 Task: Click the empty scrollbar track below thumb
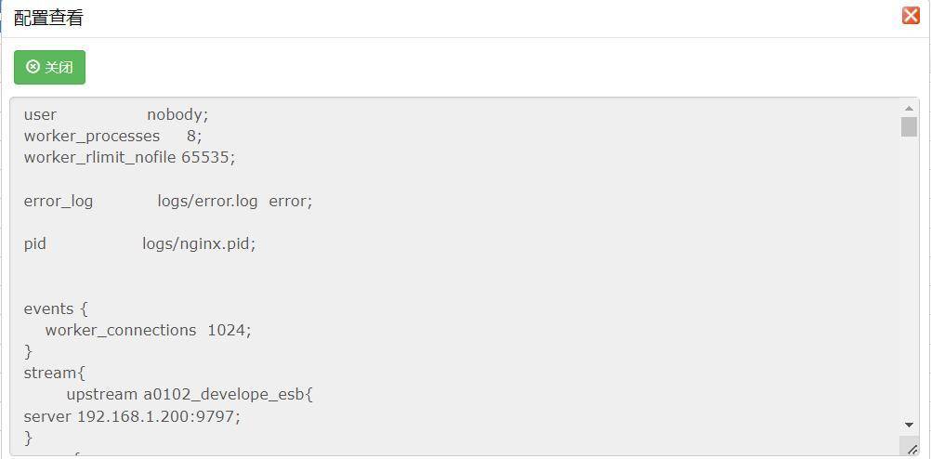(x=909, y=277)
